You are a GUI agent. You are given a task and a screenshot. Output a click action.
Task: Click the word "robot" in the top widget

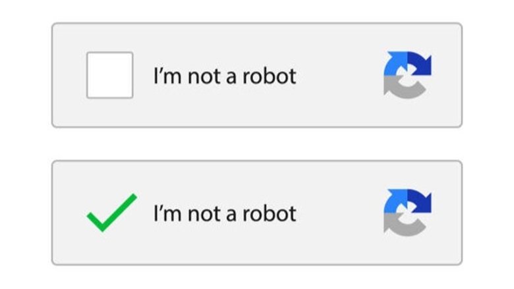[270, 76]
